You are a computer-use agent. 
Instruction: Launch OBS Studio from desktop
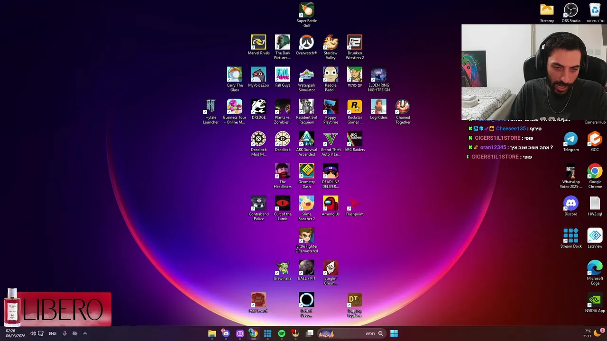pyautogui.click(x=571, y=13)
